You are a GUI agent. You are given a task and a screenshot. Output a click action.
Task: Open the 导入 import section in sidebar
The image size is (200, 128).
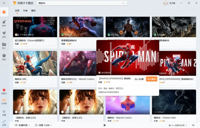[4, 46]
